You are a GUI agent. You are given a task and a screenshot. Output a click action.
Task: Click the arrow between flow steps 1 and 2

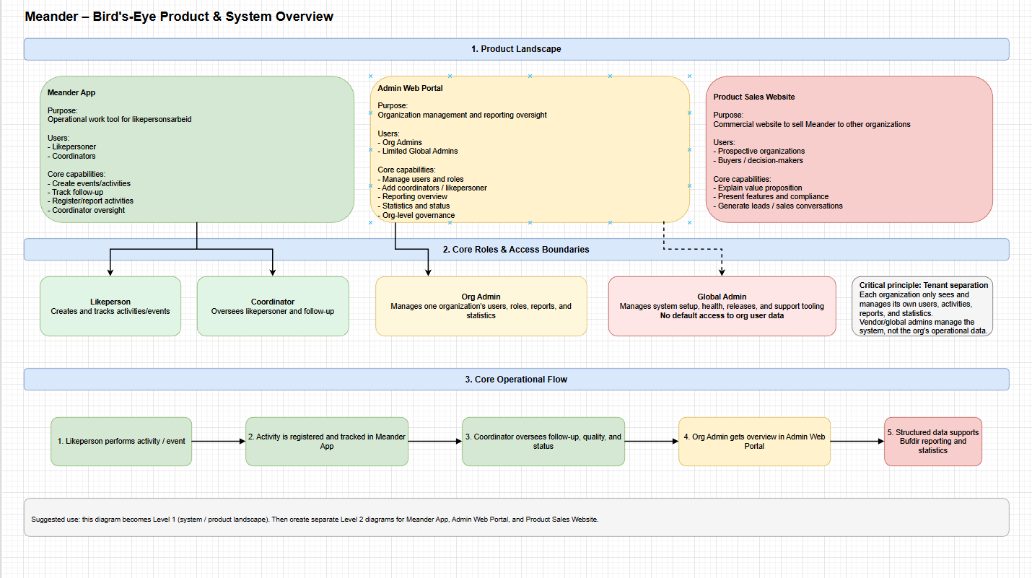pos(219,441)
